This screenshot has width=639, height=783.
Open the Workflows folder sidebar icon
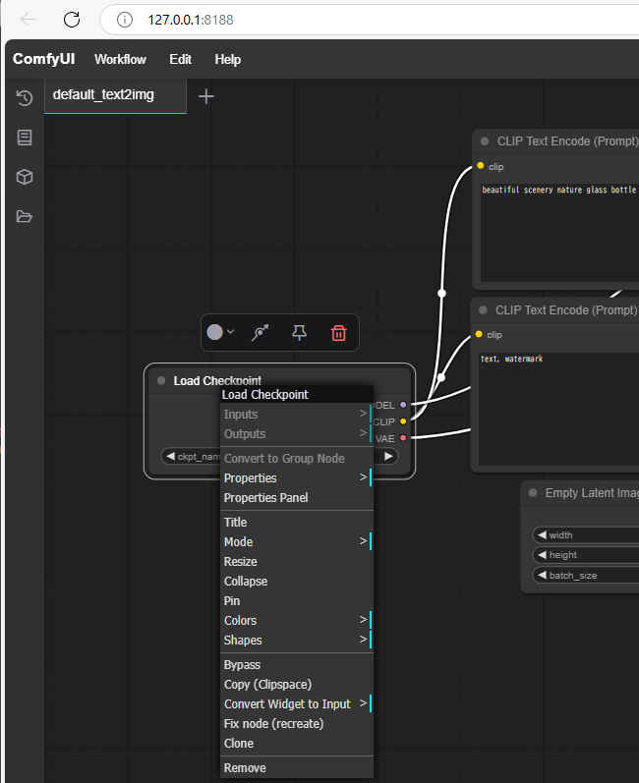25,216
